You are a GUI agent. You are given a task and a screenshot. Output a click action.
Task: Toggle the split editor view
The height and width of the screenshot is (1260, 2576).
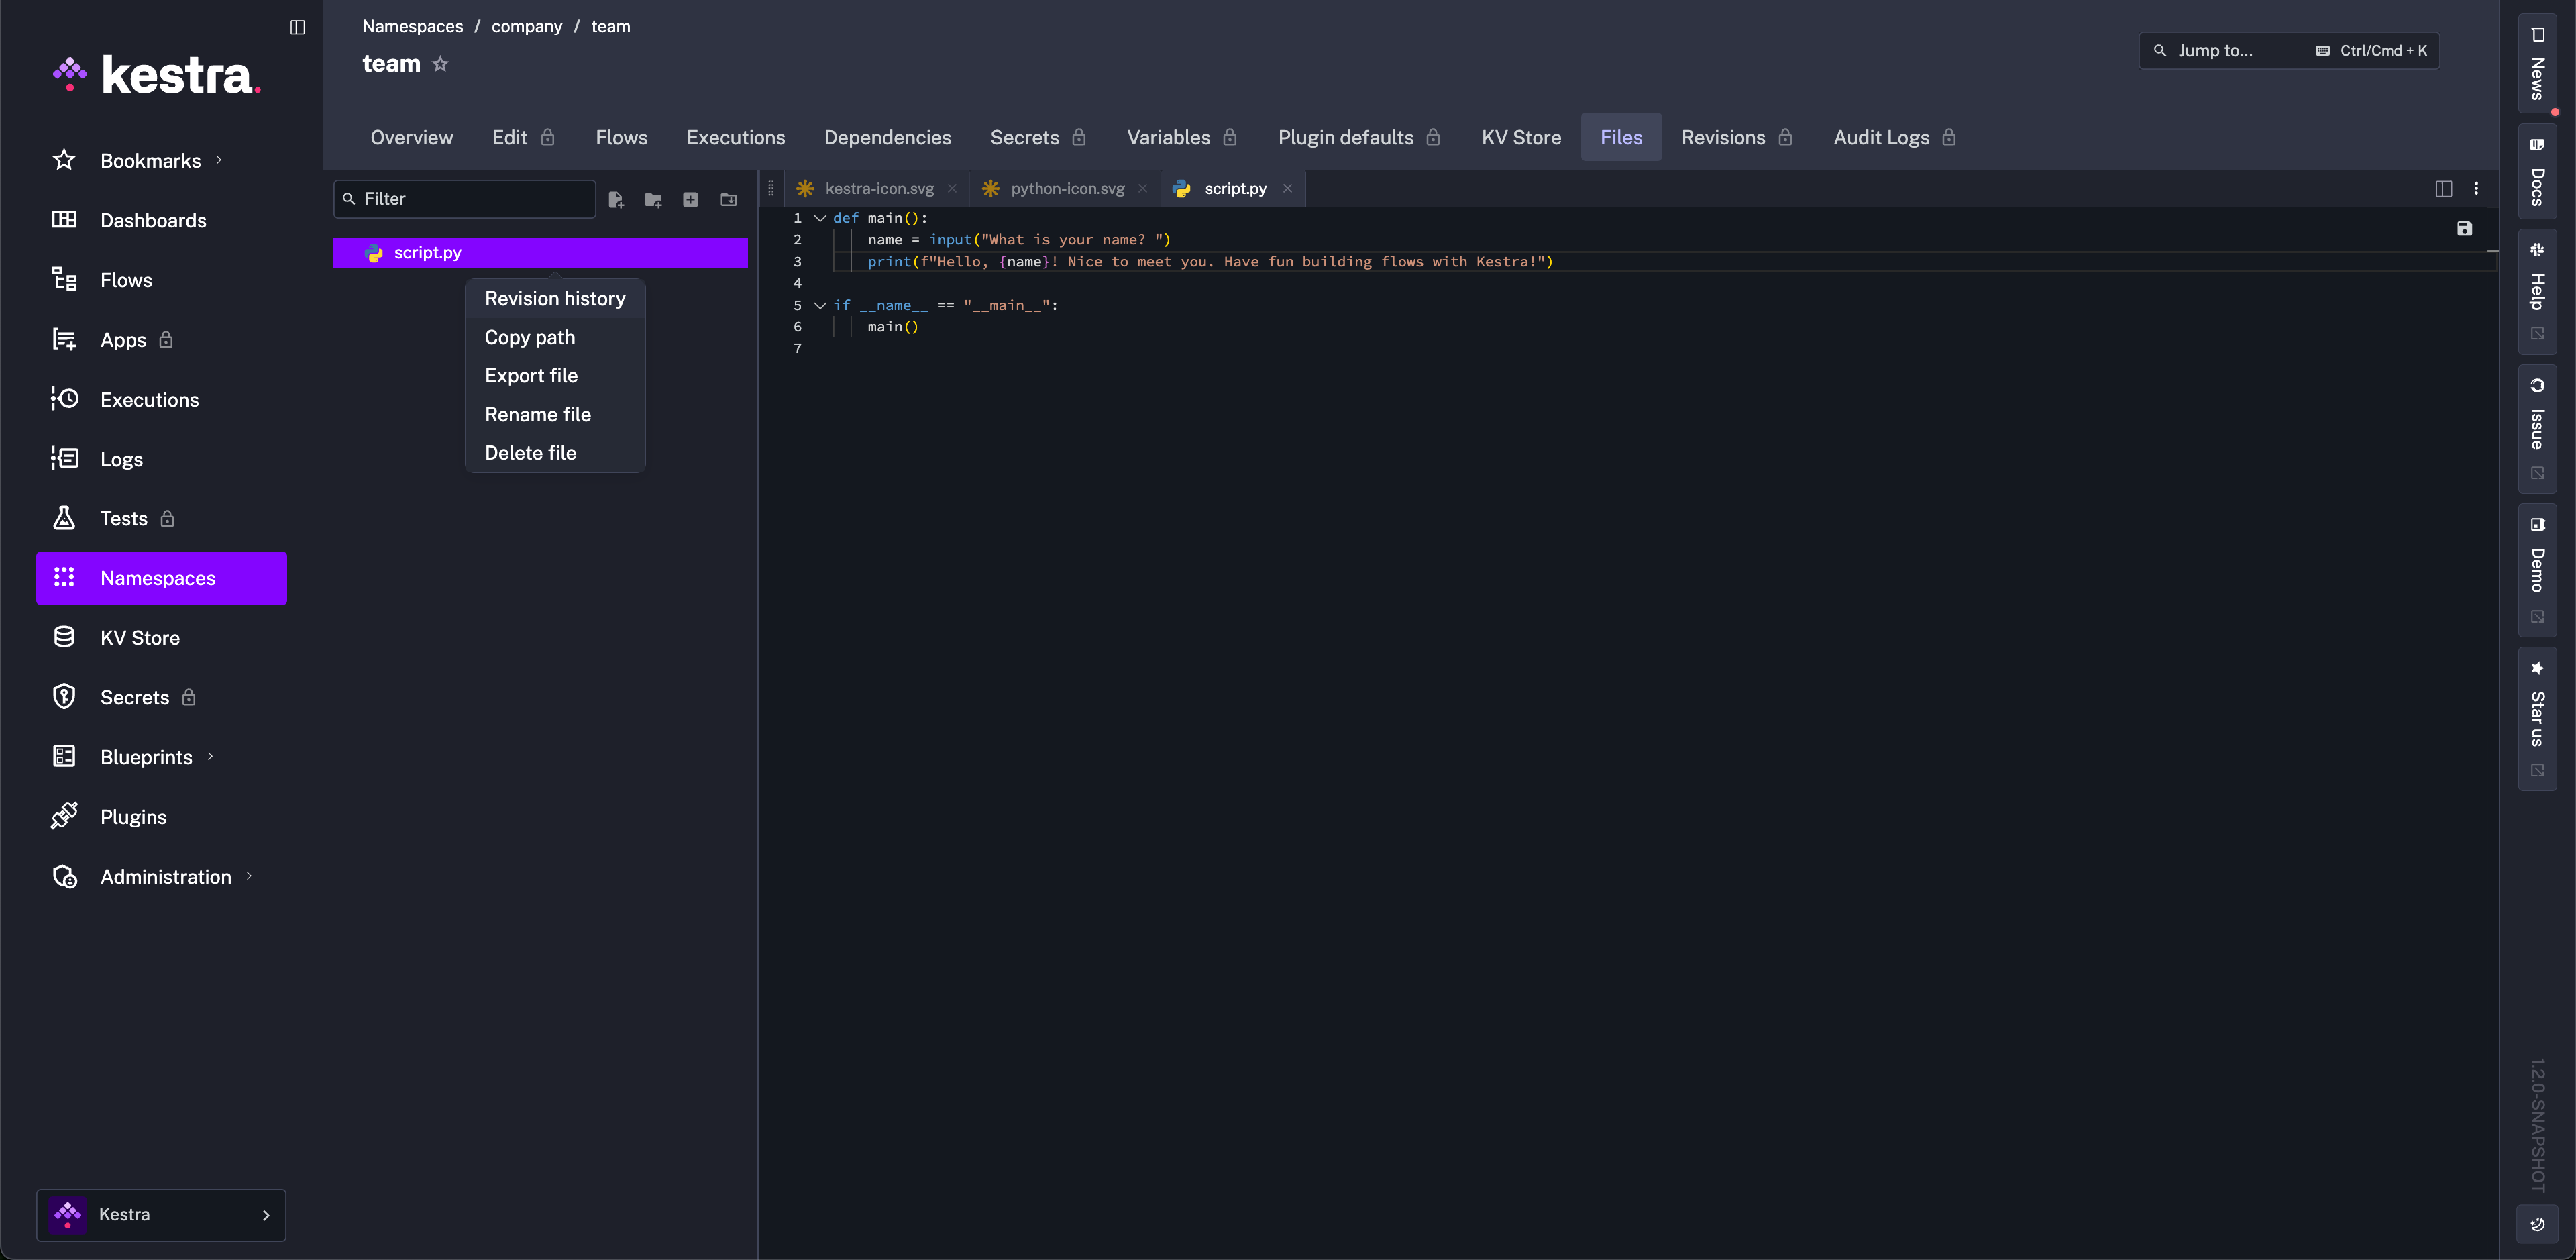click(x=2444, y=188)
